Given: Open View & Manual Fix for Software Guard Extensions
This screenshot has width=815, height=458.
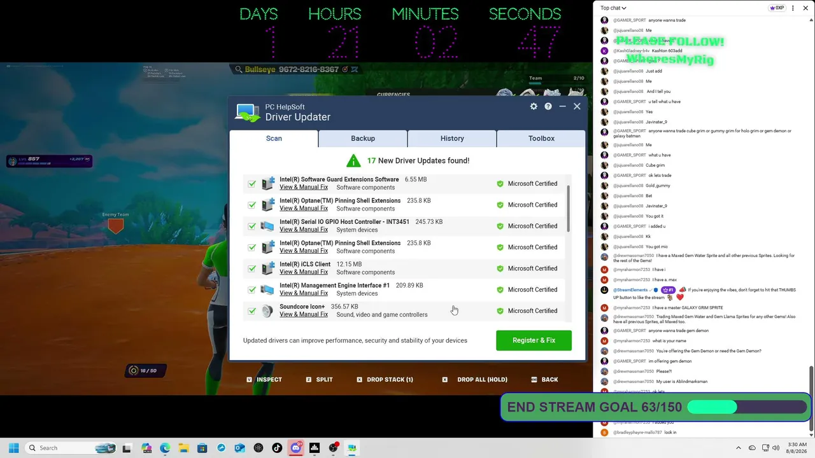Looking at the screenshot, I should click(304, 187).
